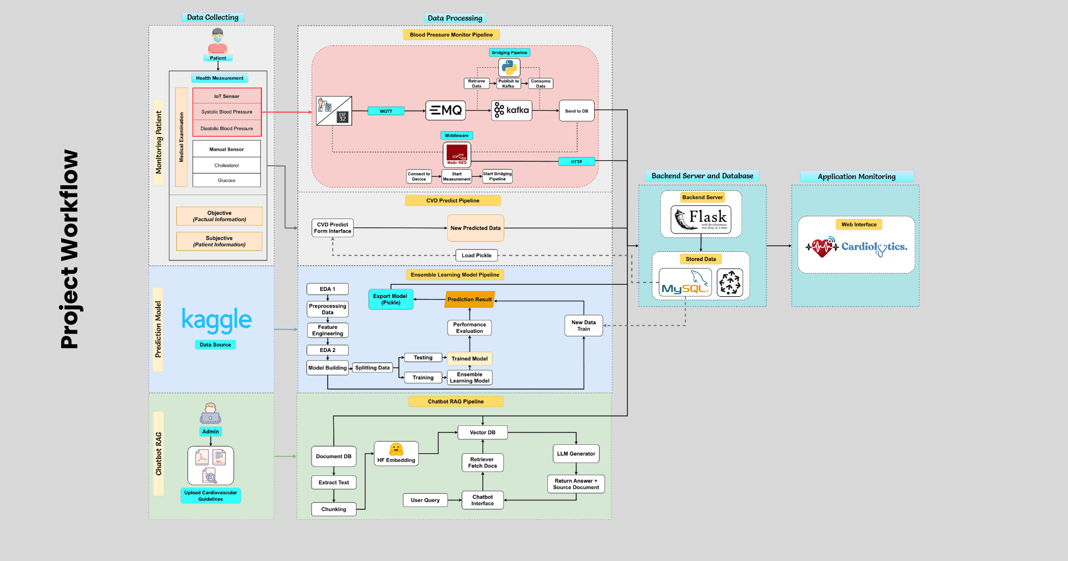The height and width of the screenshot is (561, 1068).
Task: Click the Node-RED middleware icon
Action: click(x=457, y=154)
